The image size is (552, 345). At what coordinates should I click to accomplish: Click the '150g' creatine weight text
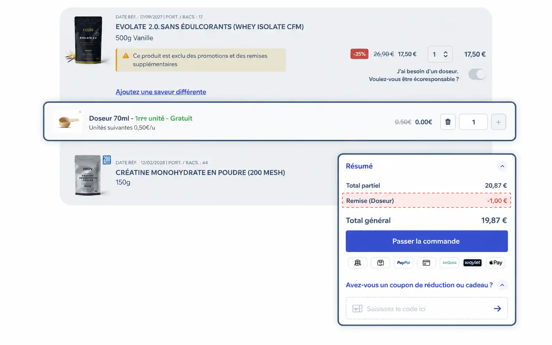tap(123, 182)
